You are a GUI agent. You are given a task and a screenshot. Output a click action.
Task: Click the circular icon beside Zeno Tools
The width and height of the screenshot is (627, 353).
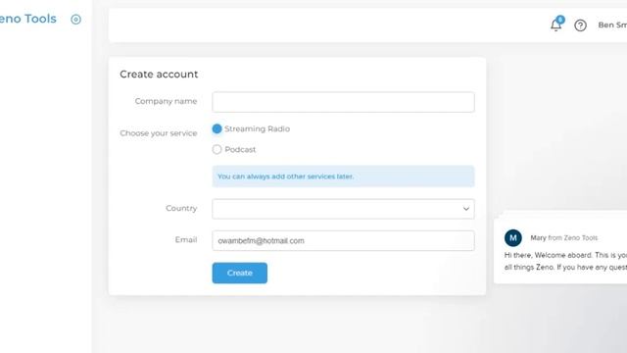pyautogui.click(x=75, y=20)
